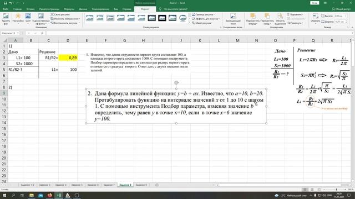Open the Формулы ribbon tab
355x199 pixels.
click(x=69, y=9)
